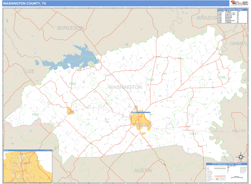Click the green ZIP Code boundary legend swatch
Image resolution: width=251 pixels, height=184 pixels.
coord(220,170)
